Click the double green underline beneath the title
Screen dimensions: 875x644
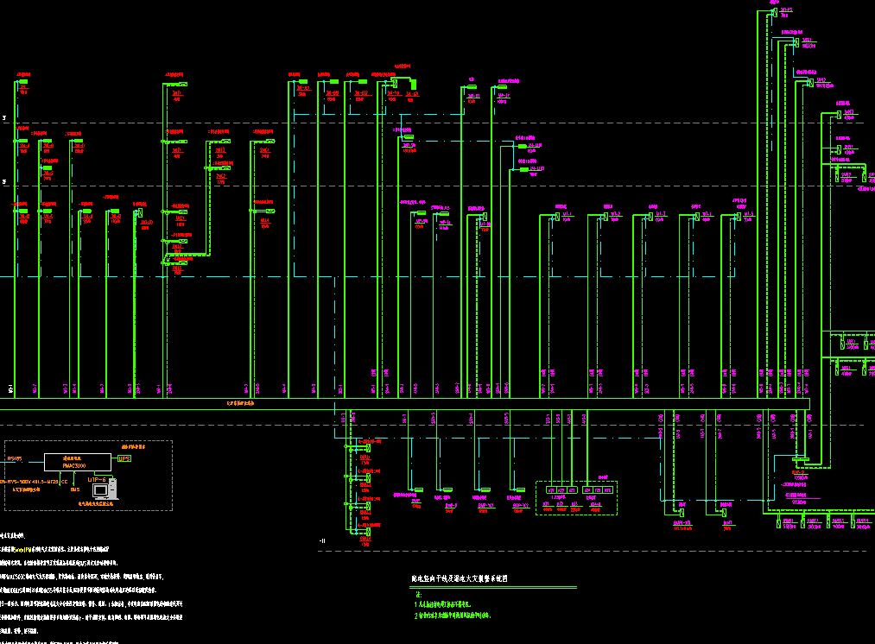[493, 586]
